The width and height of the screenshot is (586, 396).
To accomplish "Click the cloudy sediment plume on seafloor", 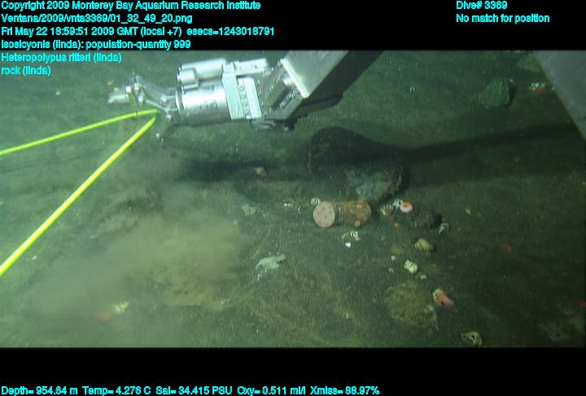I will (x=179, y=244).
